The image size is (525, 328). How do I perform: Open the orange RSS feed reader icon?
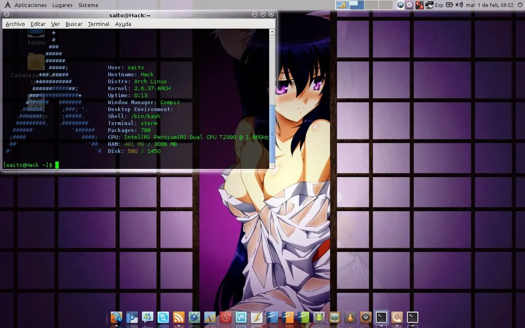coord(179,317)
